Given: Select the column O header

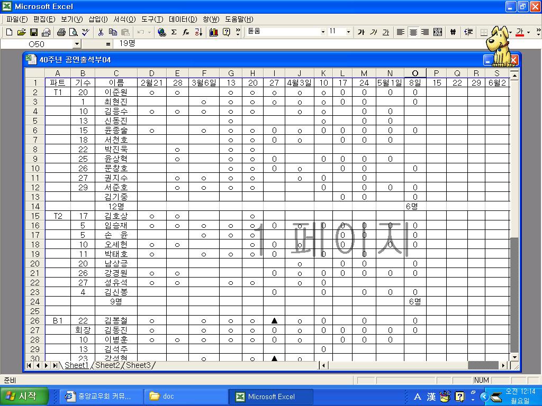Looking at the screenshot, I should click(x=415, y=73).
